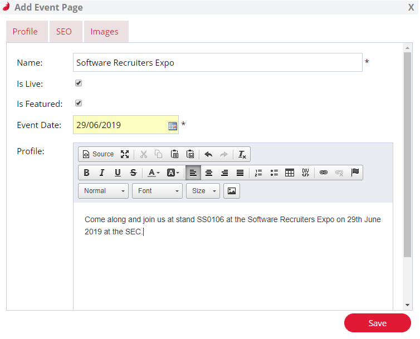The height and width of the screenshot is (339, 420).
Task: Insert a table via the table icon
Action: coord(290,173)
